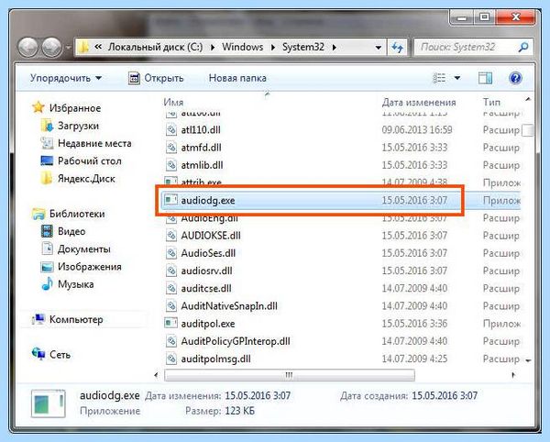Click the vertical scrollbar up arrow
Screen dimensions: 550x442
pyautogui.click(x=528, y=100)
